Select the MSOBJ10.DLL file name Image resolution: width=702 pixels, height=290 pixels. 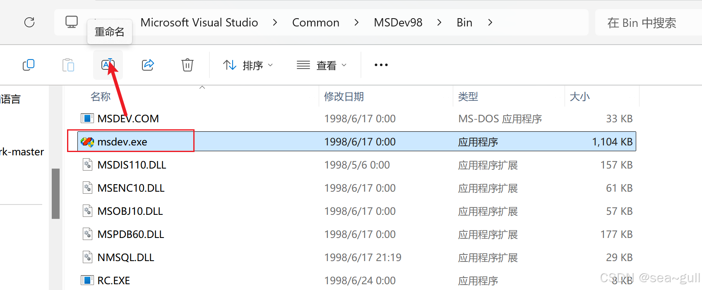click(130, 211)
